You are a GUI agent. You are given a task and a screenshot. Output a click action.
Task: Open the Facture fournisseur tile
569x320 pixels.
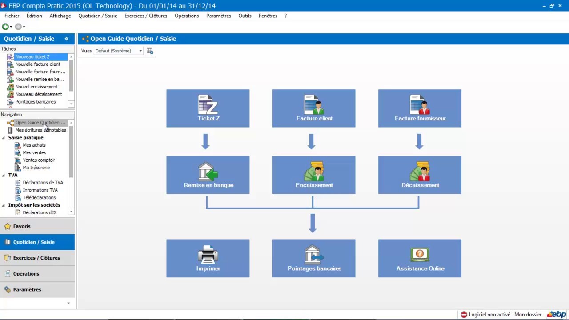coord(420,108)
